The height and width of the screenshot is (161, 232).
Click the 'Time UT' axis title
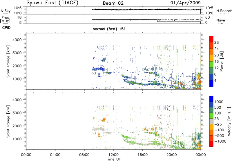pyautogui.click(x=113, y=159)
